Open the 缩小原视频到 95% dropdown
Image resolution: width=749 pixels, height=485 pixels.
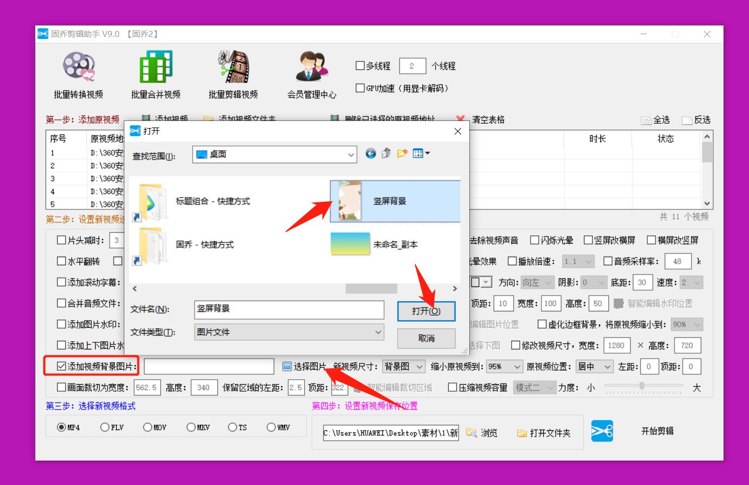click(505, 367)
